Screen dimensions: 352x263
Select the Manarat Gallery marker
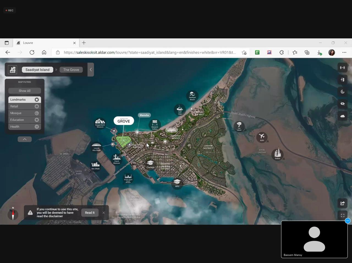155,125
